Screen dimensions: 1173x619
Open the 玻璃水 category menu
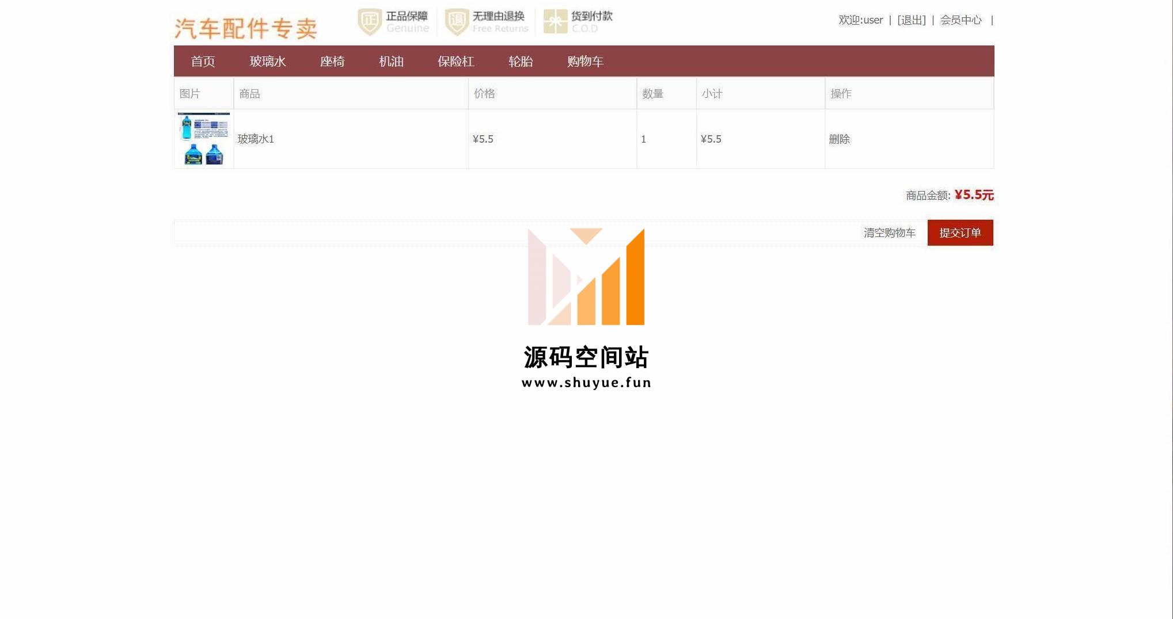tap(268, 62)
